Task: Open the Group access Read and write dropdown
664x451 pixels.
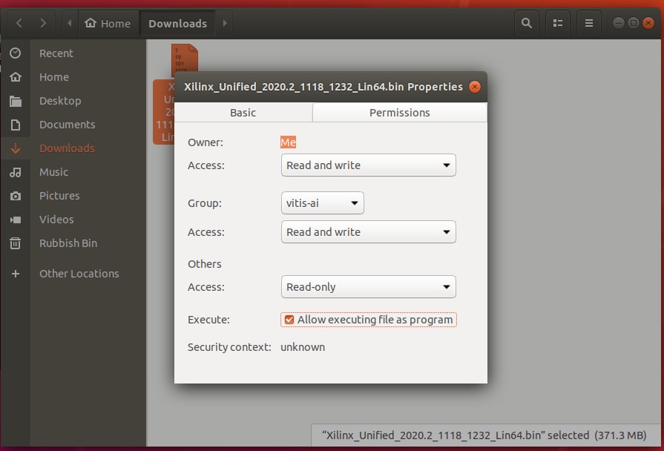Action: [x=368, y=232]
